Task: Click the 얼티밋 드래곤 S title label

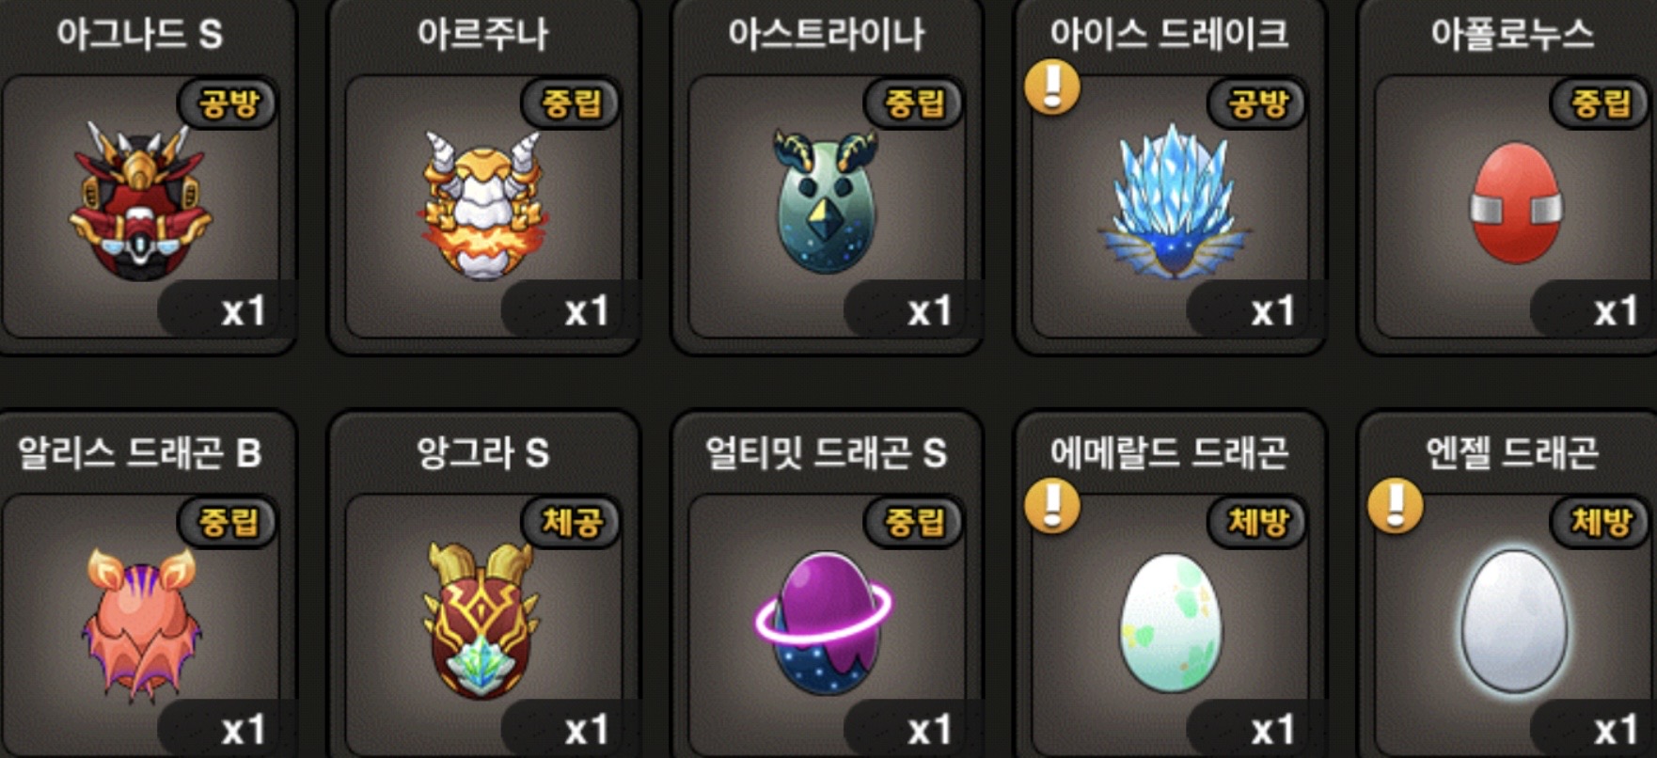Action: [x=827, y=453]
